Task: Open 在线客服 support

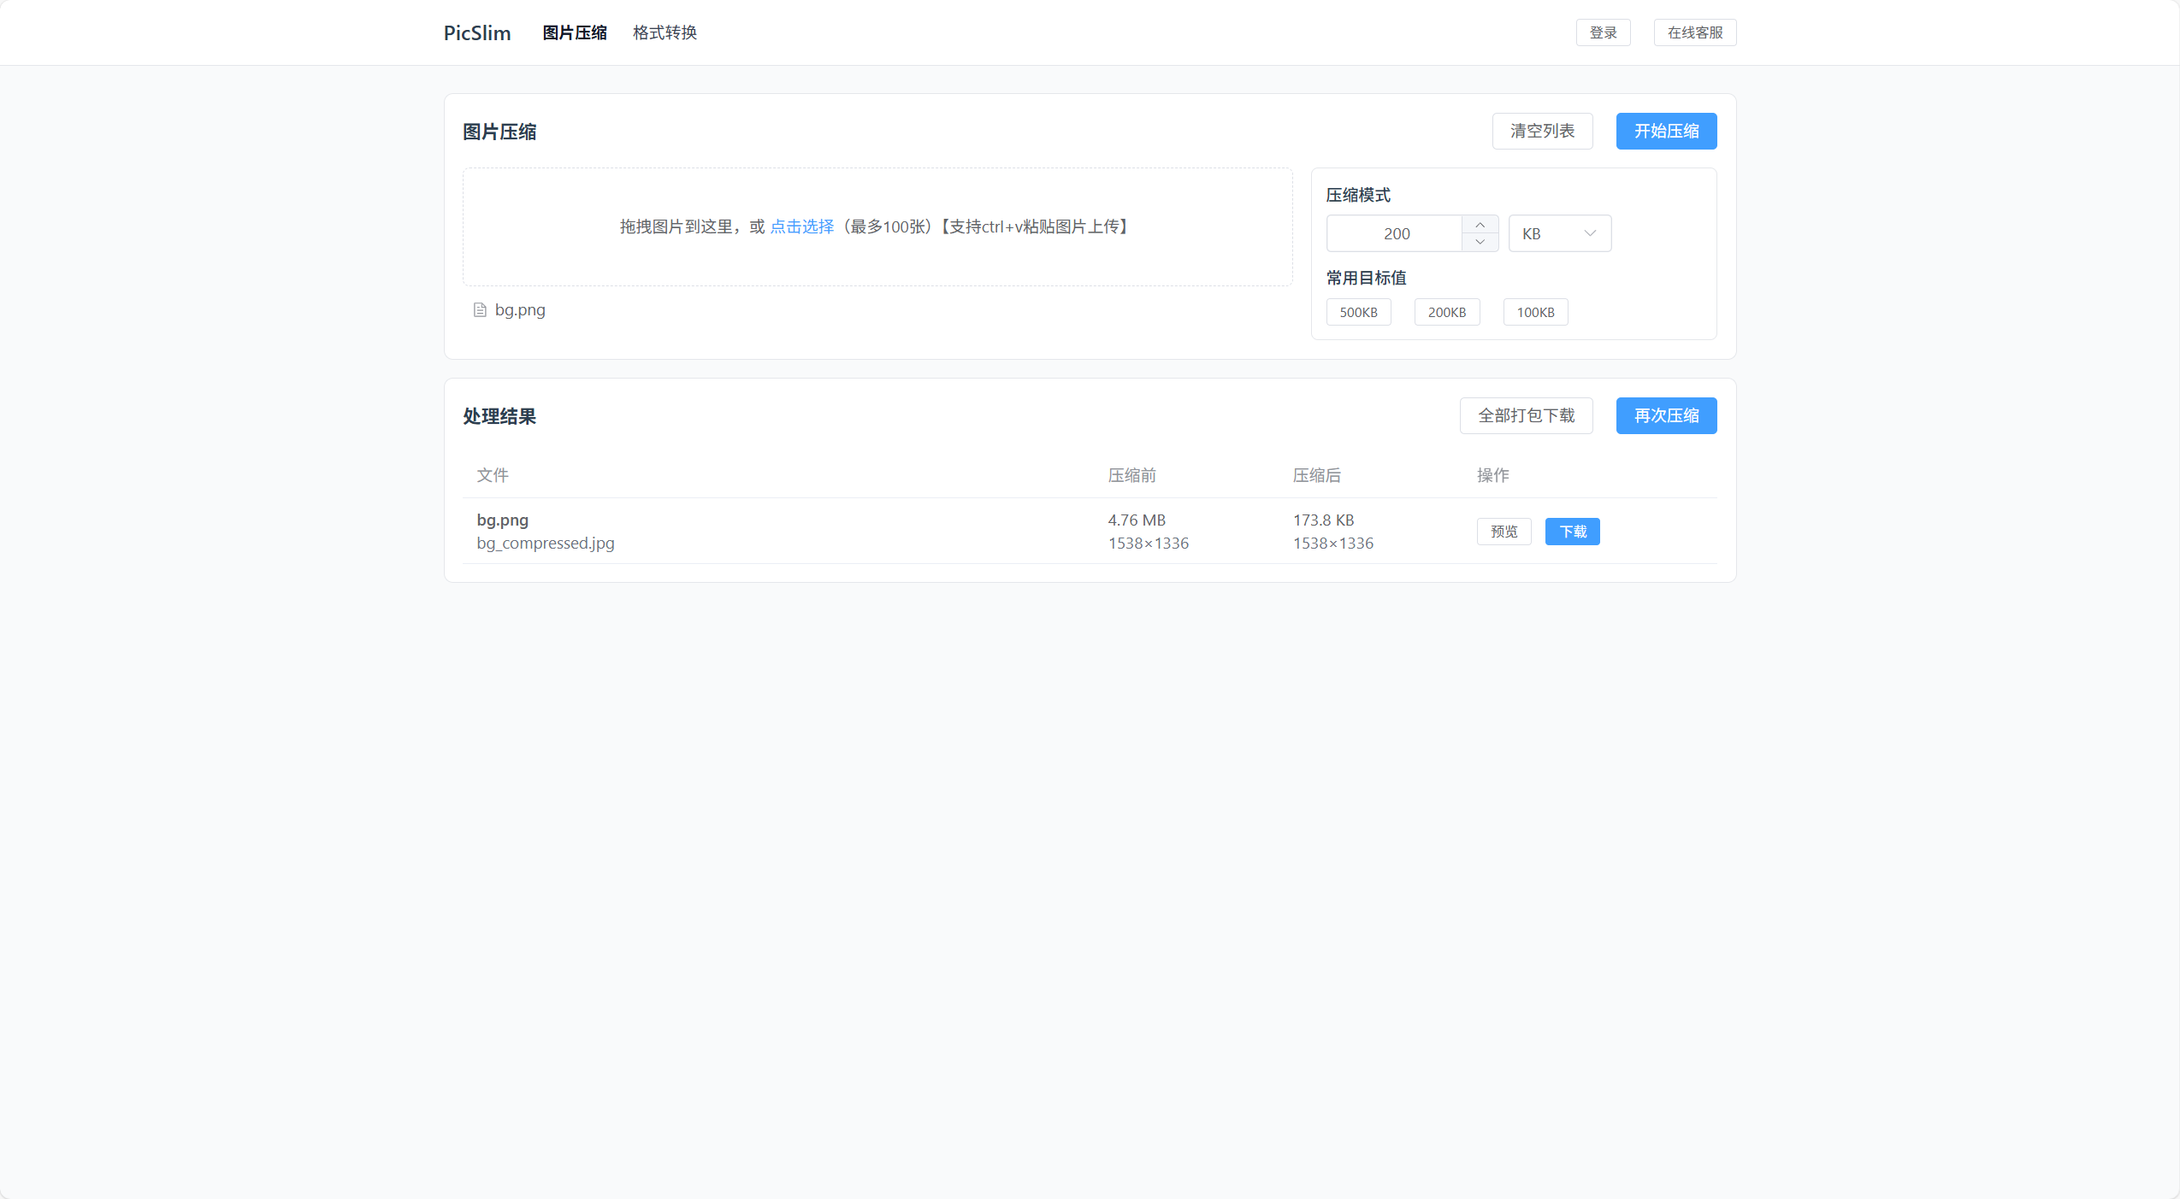Action: point(1694,33)
